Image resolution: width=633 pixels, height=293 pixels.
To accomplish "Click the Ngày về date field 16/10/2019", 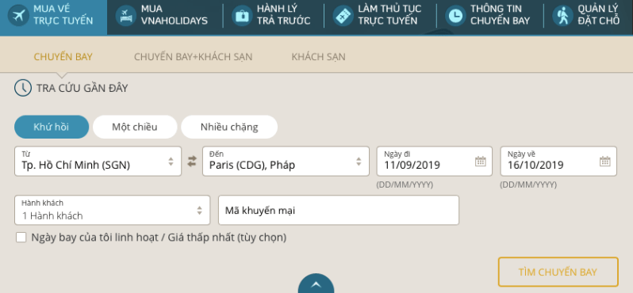I will pyautogui.click(x=558, y=162).
